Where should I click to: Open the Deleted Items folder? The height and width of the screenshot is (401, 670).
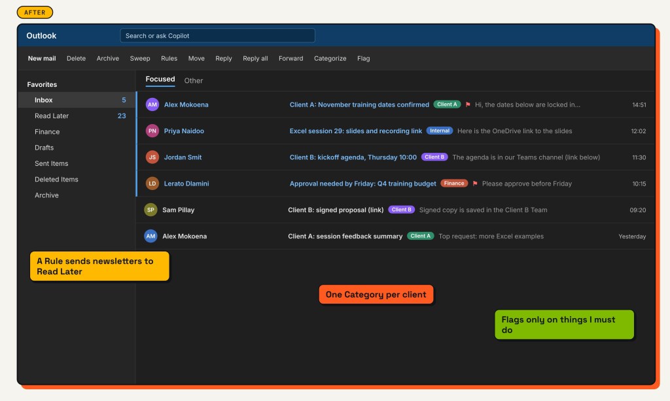click(x=77, y=179)
